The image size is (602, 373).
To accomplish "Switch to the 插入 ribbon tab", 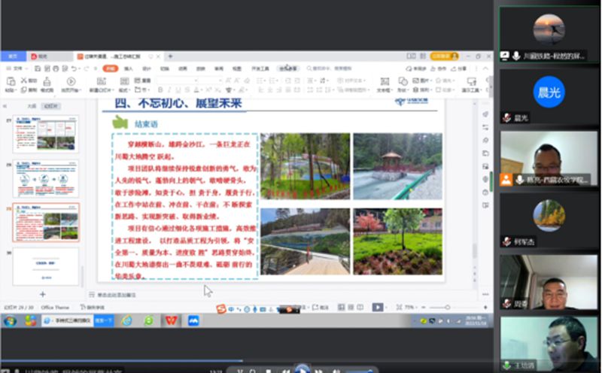I will click(128, 68).
